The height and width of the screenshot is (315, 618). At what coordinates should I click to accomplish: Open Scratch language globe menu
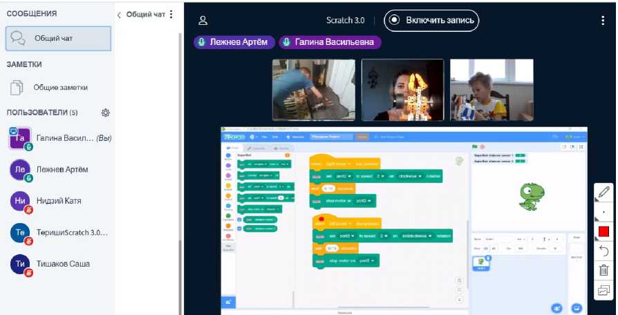tap(253, 137)
